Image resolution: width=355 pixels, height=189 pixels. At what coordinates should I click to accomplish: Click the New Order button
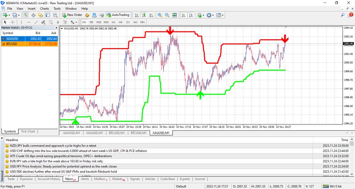click(72, 15)
